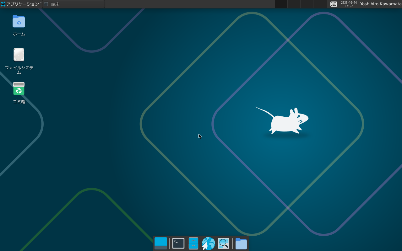The image size is (402, 251).
Task: Switch to the first workspace in the switcher
Action: point(281,4)
